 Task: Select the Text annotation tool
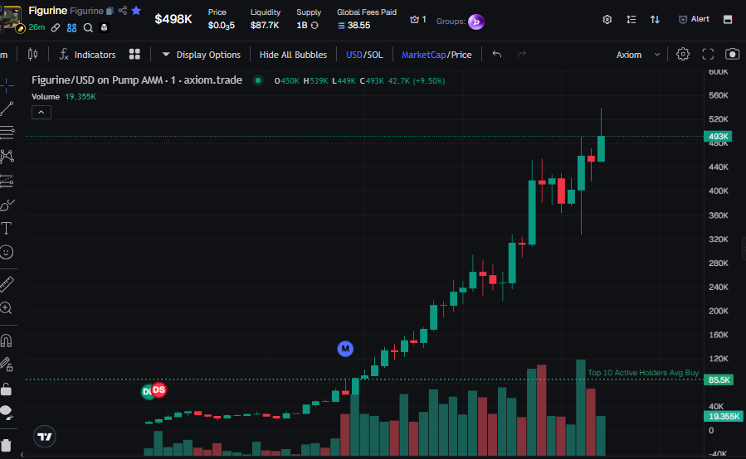(x=7, y=229)
